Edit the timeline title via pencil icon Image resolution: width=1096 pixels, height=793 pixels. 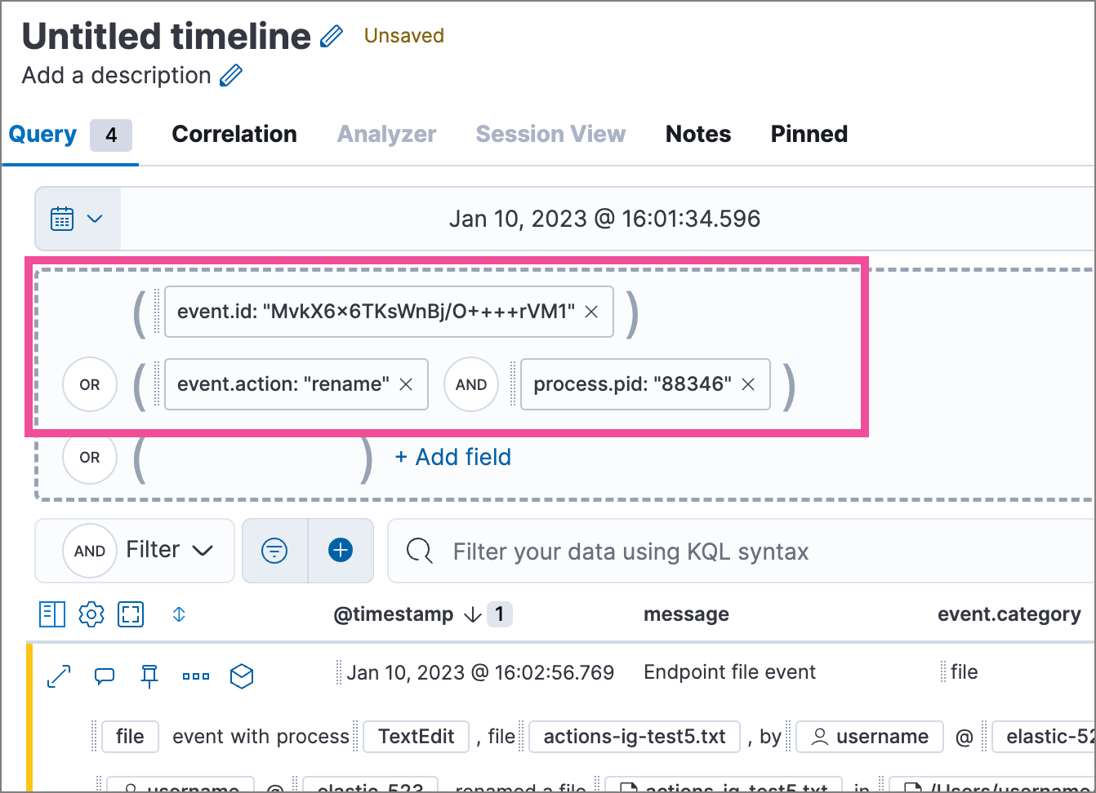(331, 35)
